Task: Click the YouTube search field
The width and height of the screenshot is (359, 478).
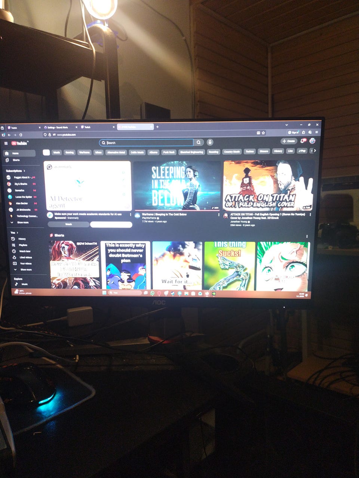Action: pyautogui.click(x=146, y=143)
